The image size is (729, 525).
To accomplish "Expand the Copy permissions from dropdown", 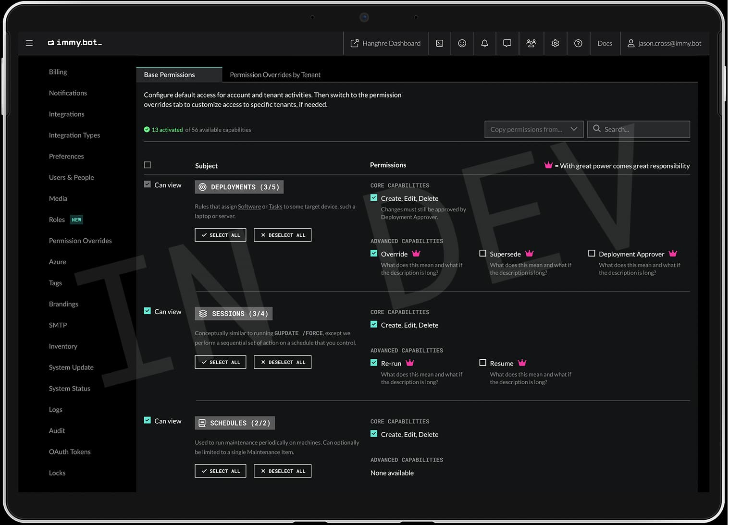I will [x=533, y=129].
